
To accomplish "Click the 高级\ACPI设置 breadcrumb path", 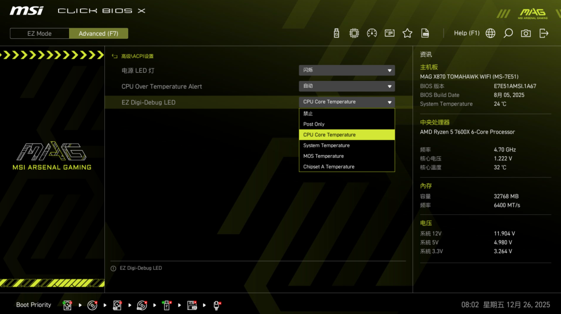I will click(137, 56).
